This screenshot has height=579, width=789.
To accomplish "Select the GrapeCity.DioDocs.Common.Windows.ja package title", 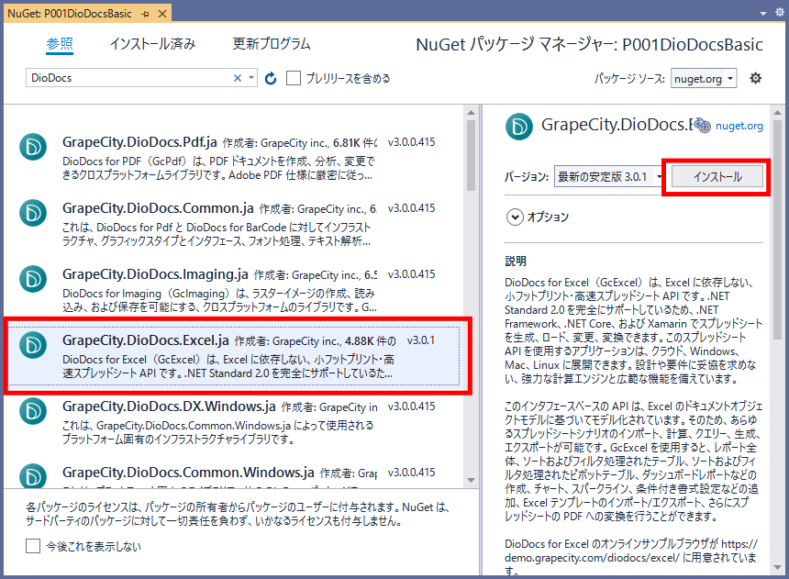I will click(x=188, y=473).
